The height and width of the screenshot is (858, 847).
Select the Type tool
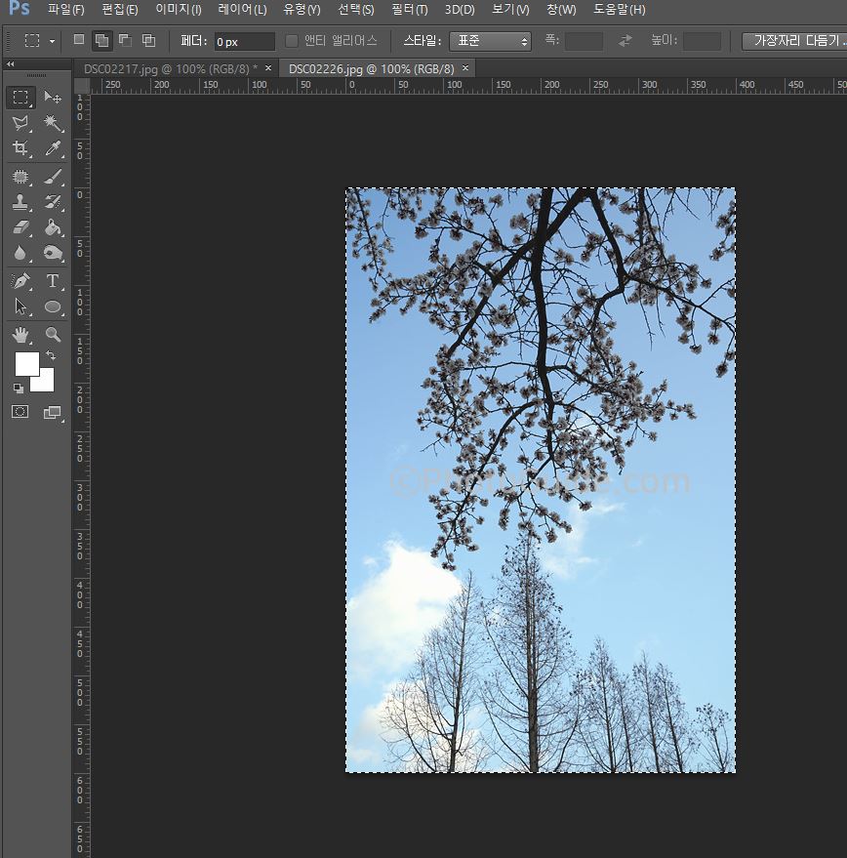click(53, 281)
